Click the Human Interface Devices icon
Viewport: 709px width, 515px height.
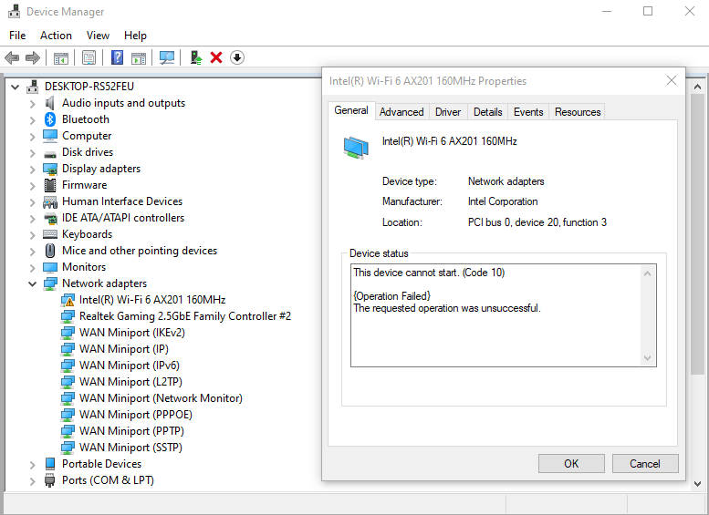coord(50,201)
